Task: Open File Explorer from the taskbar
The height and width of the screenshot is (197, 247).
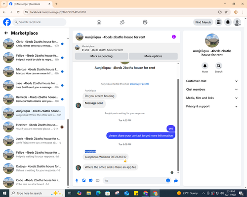Action: tap(89, 193)
